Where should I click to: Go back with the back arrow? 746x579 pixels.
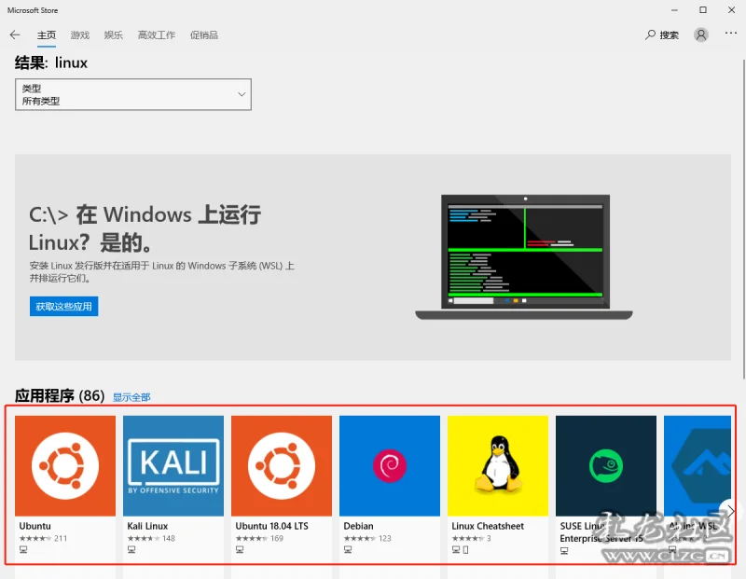click(15, 34)
